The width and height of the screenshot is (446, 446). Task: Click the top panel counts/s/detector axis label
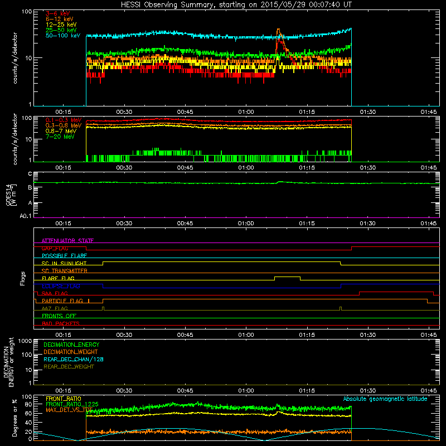(15, 58)
